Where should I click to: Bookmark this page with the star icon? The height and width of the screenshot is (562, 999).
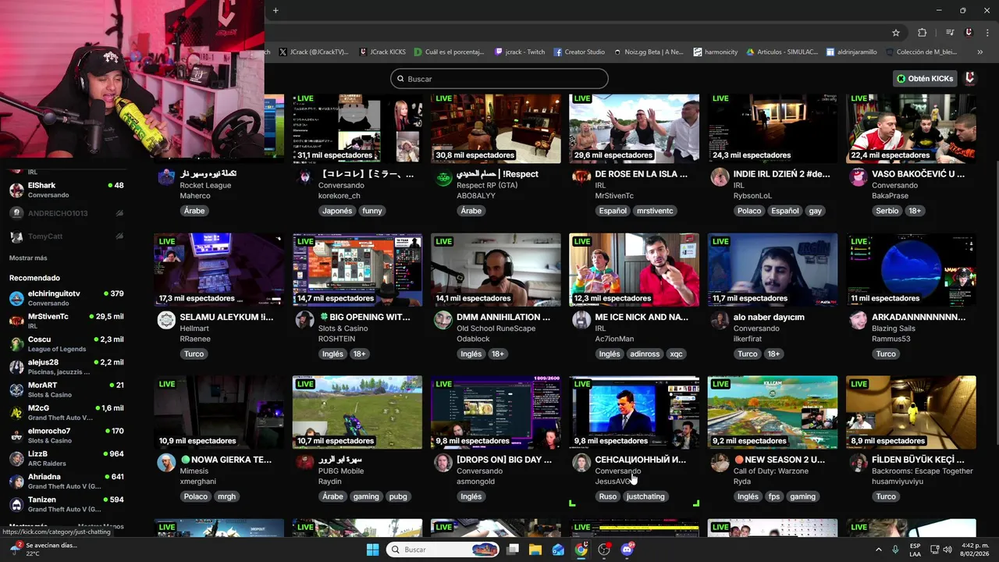[x=896, y=33]
